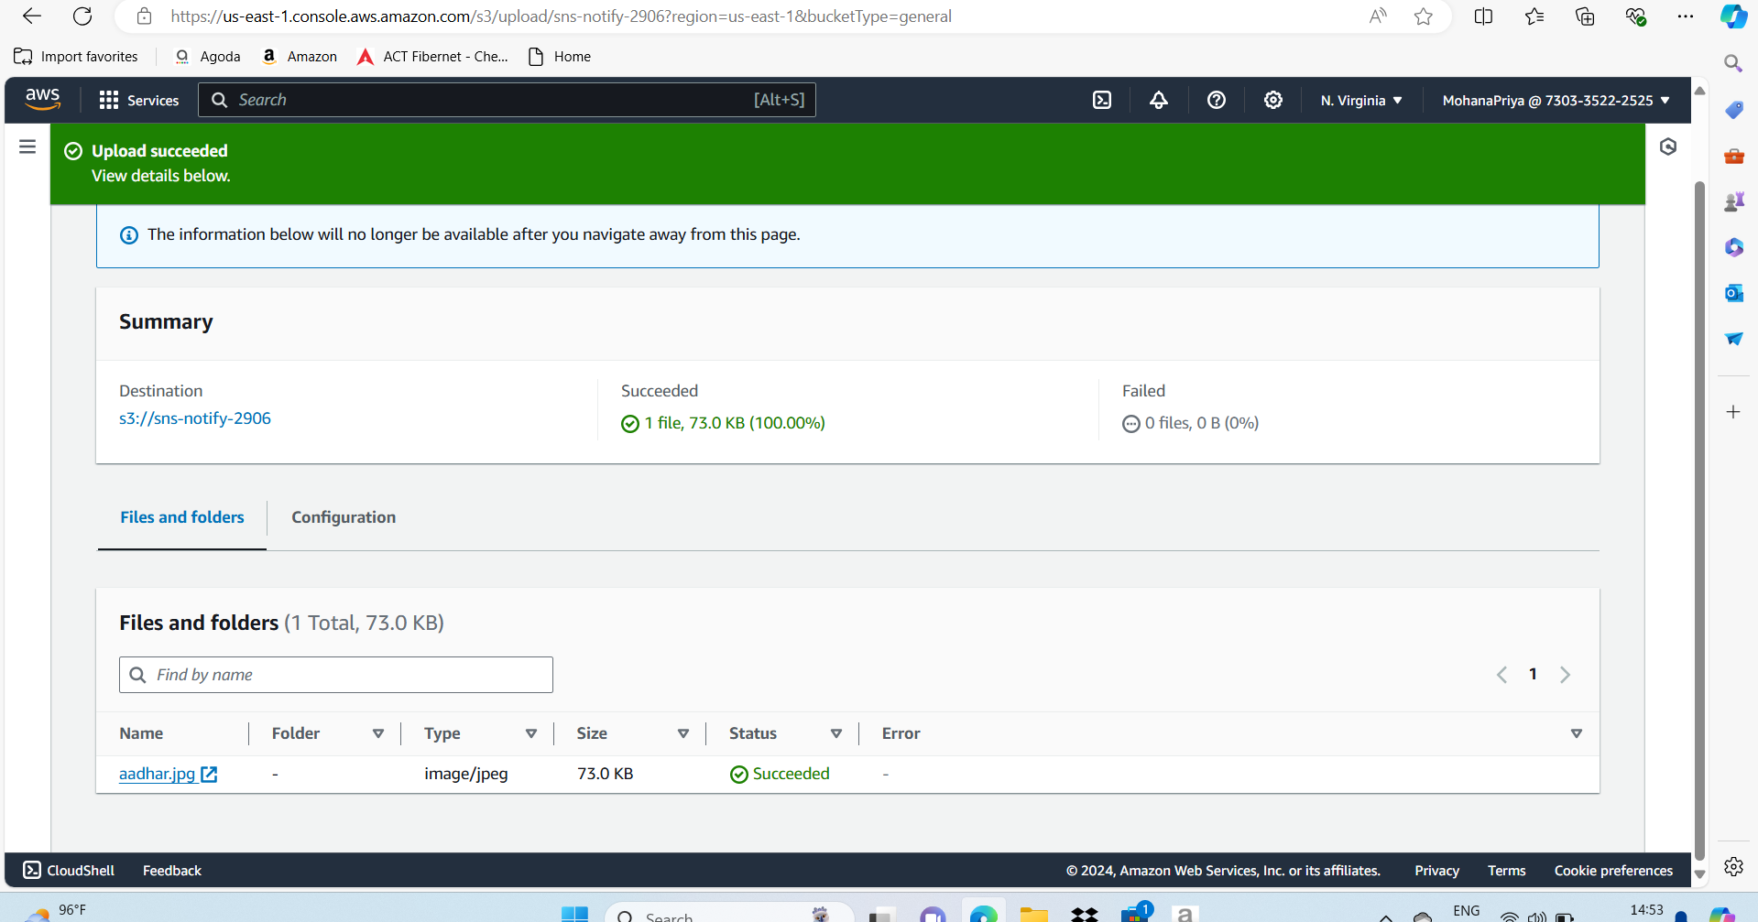The height and width of the screenshot is (922, 1758).
Task: Sort by the Folder column arrow
Action: pos(378,733)
